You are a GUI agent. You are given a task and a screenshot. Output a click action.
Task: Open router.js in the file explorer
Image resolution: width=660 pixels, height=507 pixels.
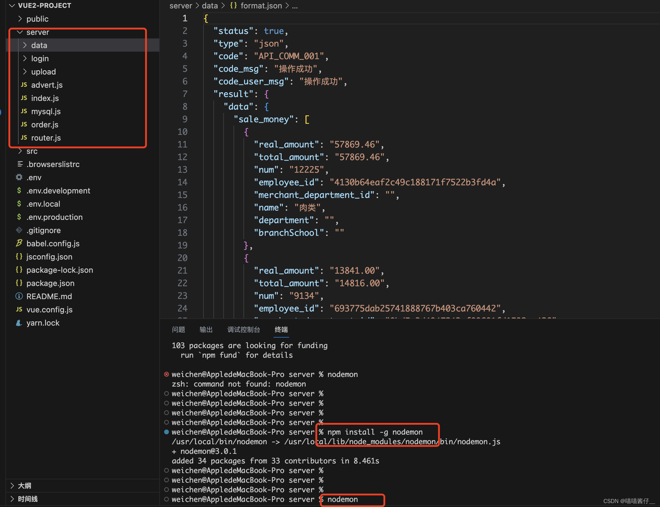(x=46, y=138)
